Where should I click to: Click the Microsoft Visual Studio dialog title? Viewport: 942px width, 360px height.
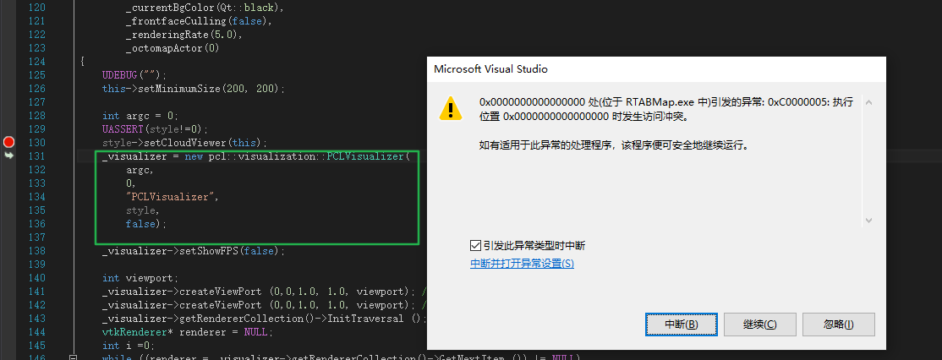coord(491,69)
